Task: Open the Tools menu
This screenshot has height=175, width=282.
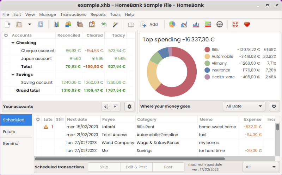Action: tap(115, 14)
